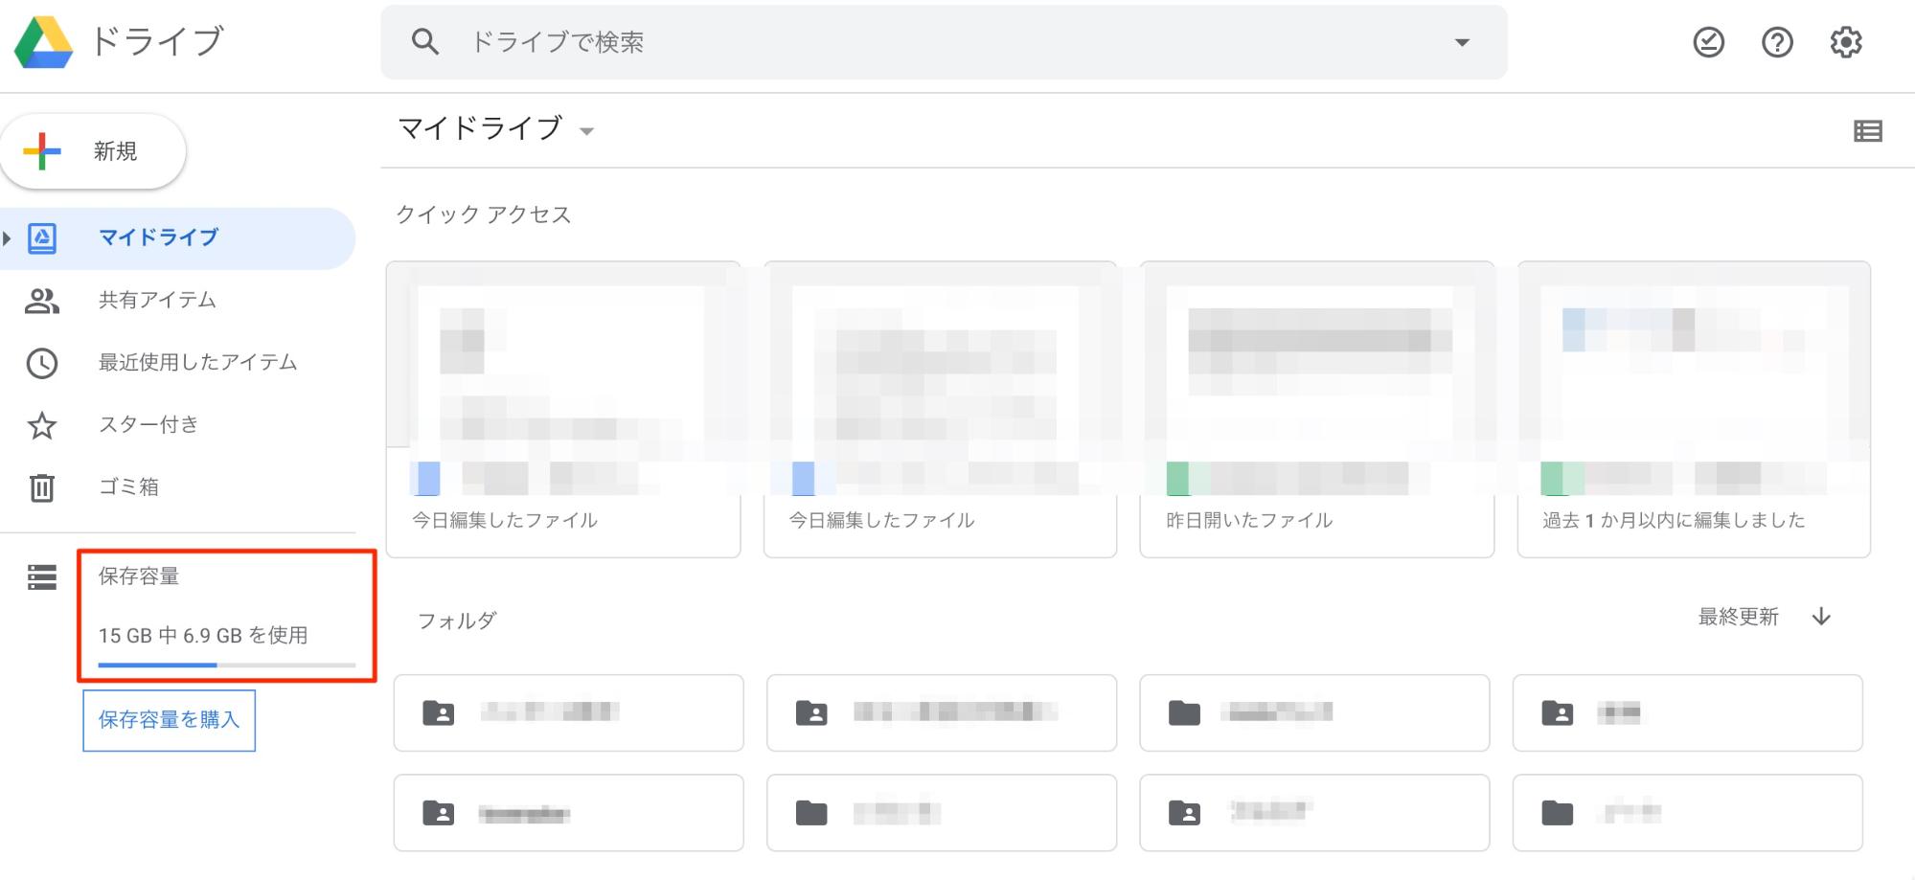The height and width of the screenshot is (880, 1915).
Task: Click the フォルダ section heading
Action: point(457,621)
